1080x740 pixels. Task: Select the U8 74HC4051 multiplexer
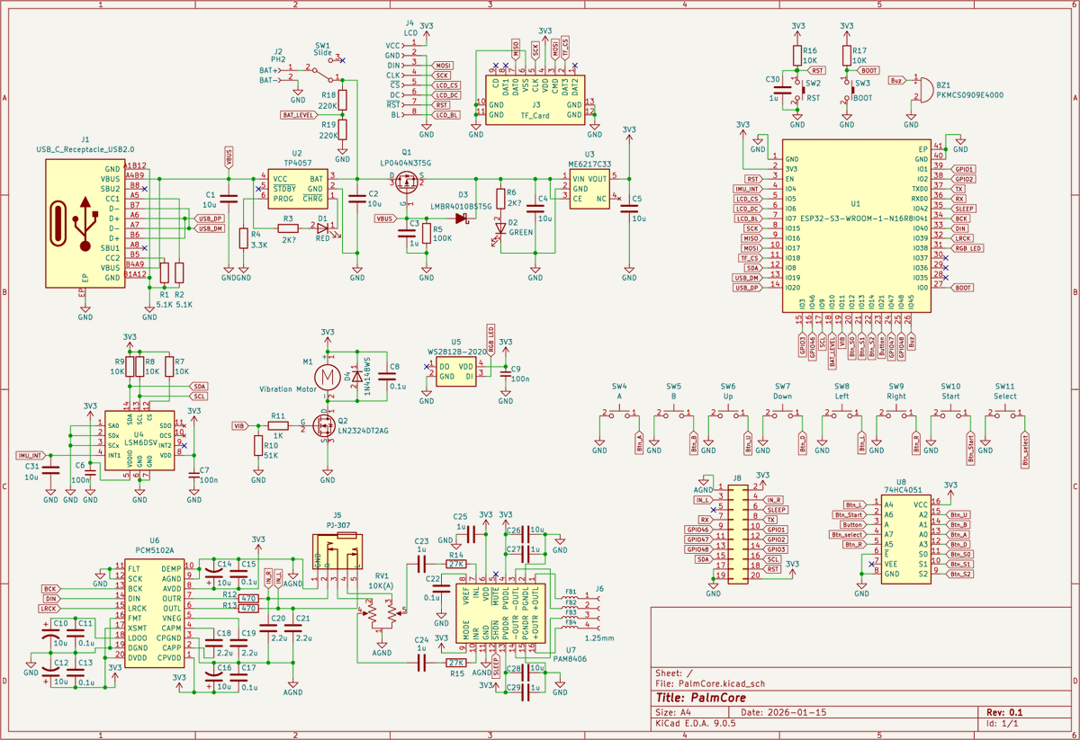905,539
